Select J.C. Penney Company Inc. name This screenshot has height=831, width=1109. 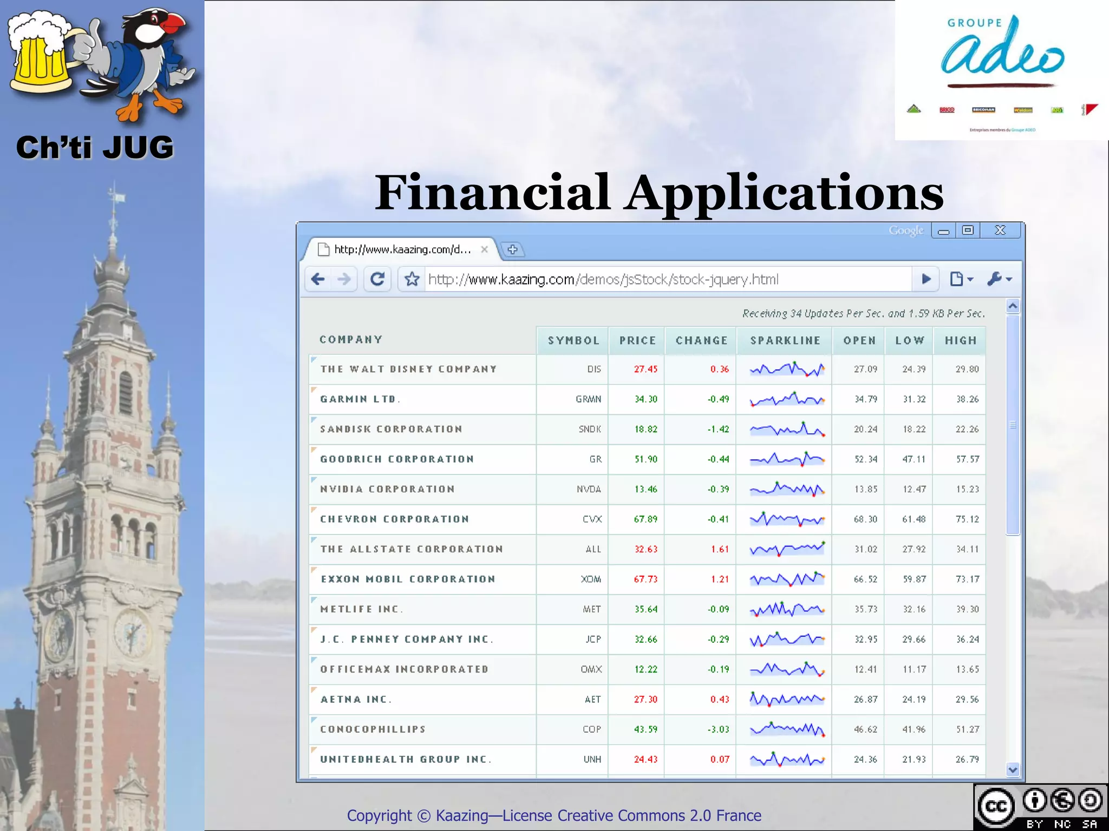(x=407, y=639)
